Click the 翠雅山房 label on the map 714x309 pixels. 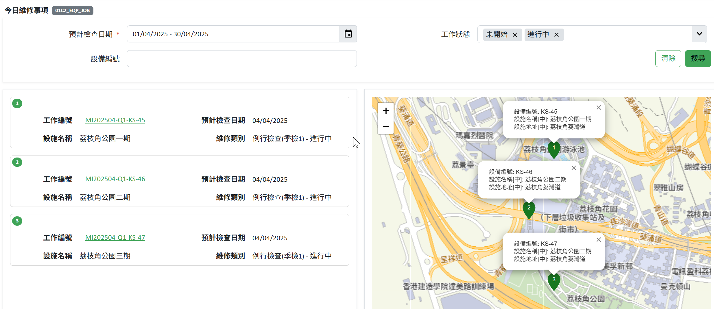tap(668, 188)
